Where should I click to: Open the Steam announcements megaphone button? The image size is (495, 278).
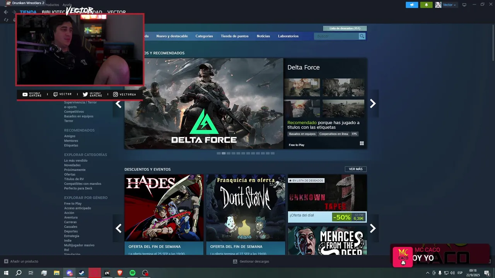point(412,5)
